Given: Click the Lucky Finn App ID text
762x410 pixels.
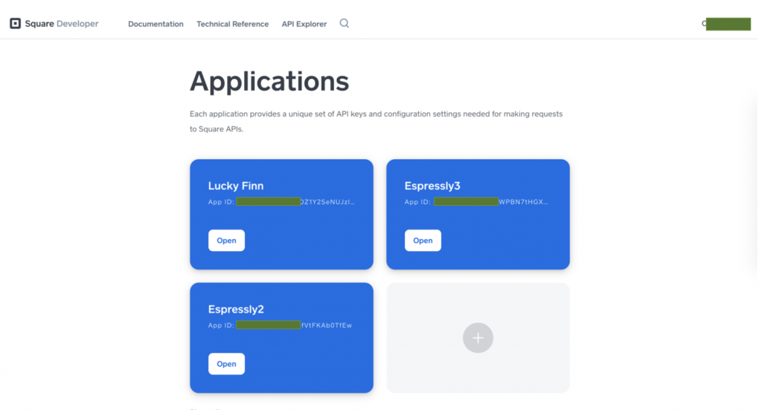Looking at the screenshot, I should [281, 202].
